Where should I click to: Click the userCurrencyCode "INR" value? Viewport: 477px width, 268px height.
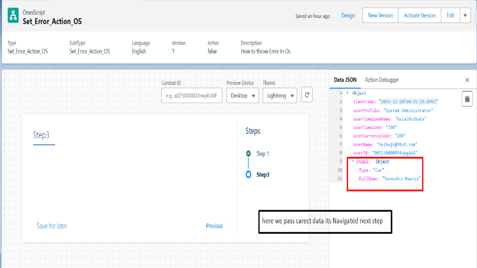tap(400, 136)
